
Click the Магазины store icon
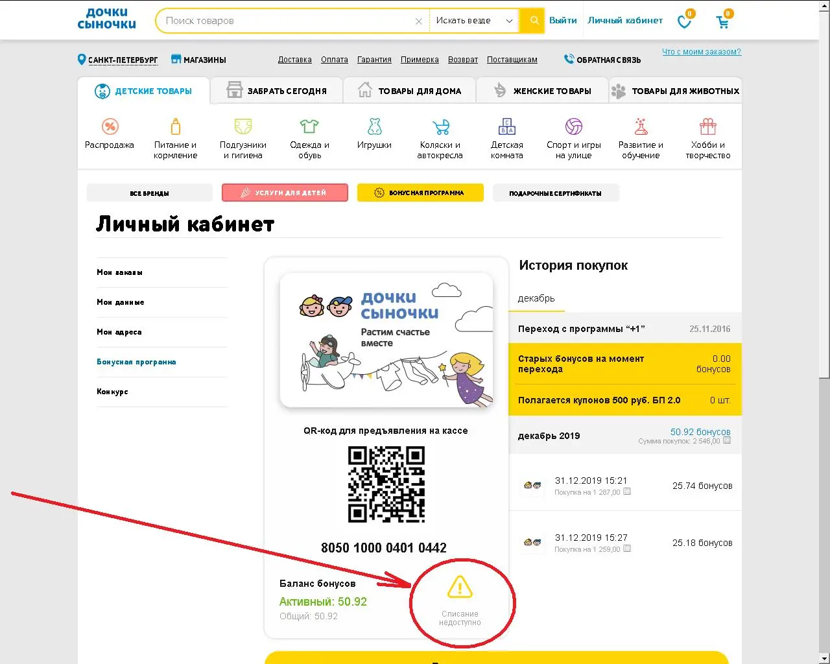(176, 59)
